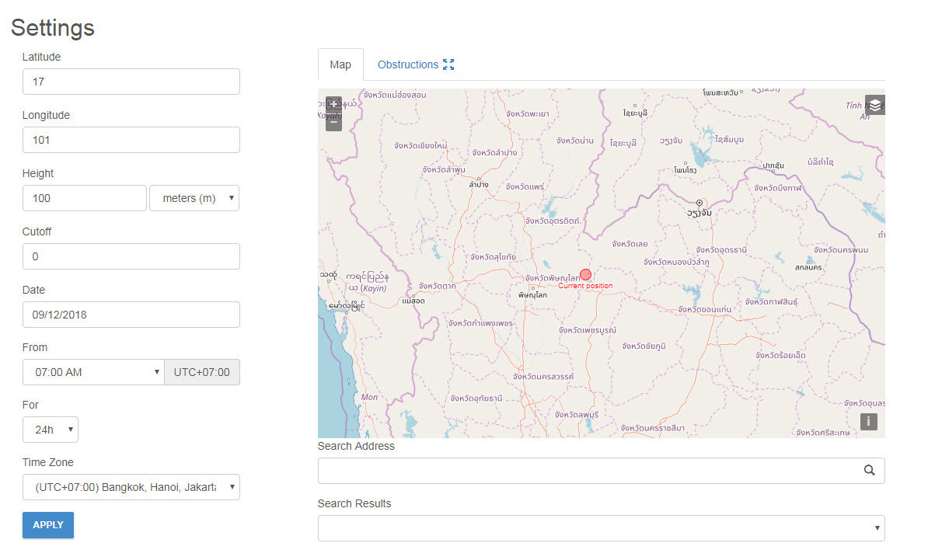The height and width of the screenshot is (550, 928).
Task: Open the From time dropdown
Action: pyautogui.click(x=93, y=372)
